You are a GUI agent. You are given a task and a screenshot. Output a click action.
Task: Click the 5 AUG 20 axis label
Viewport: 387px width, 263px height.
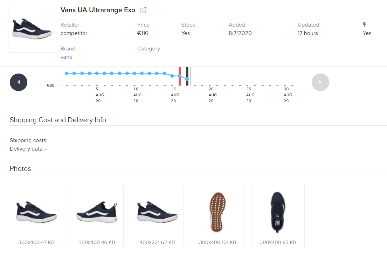(x=99, y=95)
